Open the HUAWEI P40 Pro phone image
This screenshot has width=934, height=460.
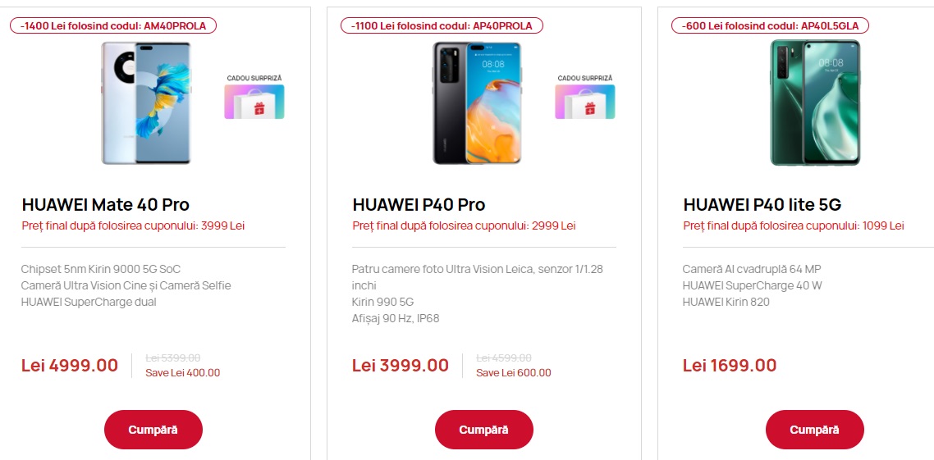(x=477, y=103)
